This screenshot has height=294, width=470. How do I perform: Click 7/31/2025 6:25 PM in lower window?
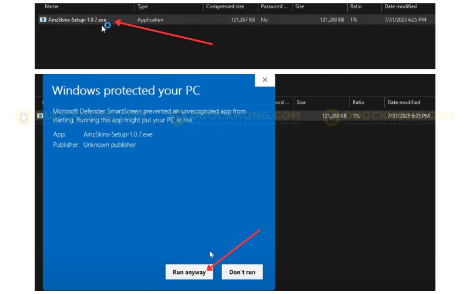click(x=408, y=116)
